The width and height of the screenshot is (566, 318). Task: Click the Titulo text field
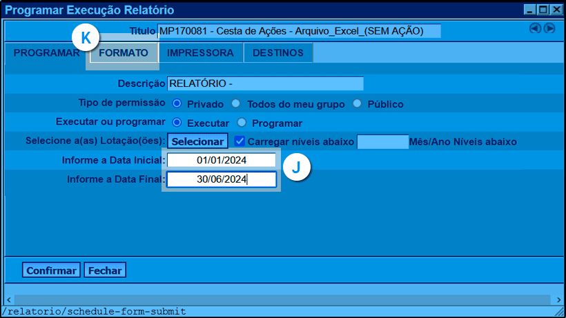[299, 31]
